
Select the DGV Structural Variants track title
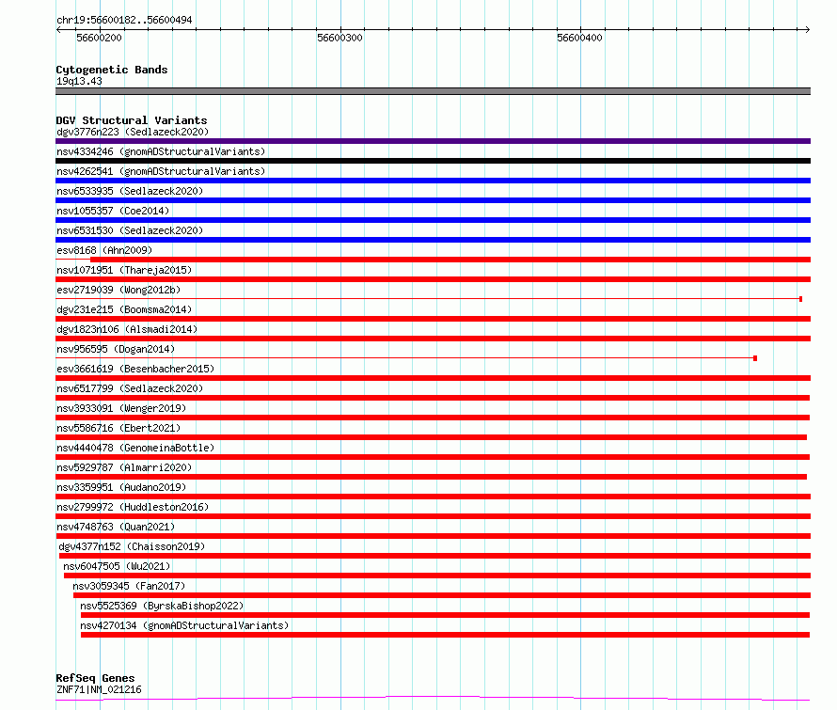point(132,120)
